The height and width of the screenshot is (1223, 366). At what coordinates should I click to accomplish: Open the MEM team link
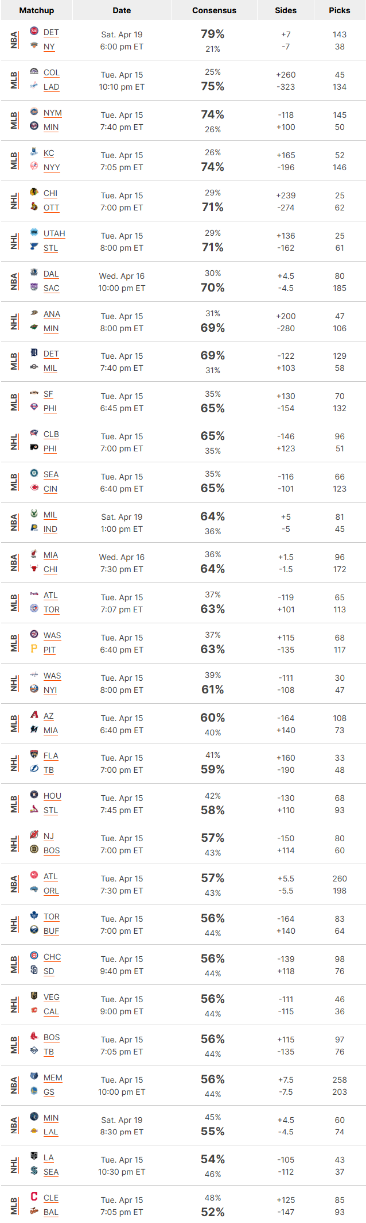[53, 1078]
